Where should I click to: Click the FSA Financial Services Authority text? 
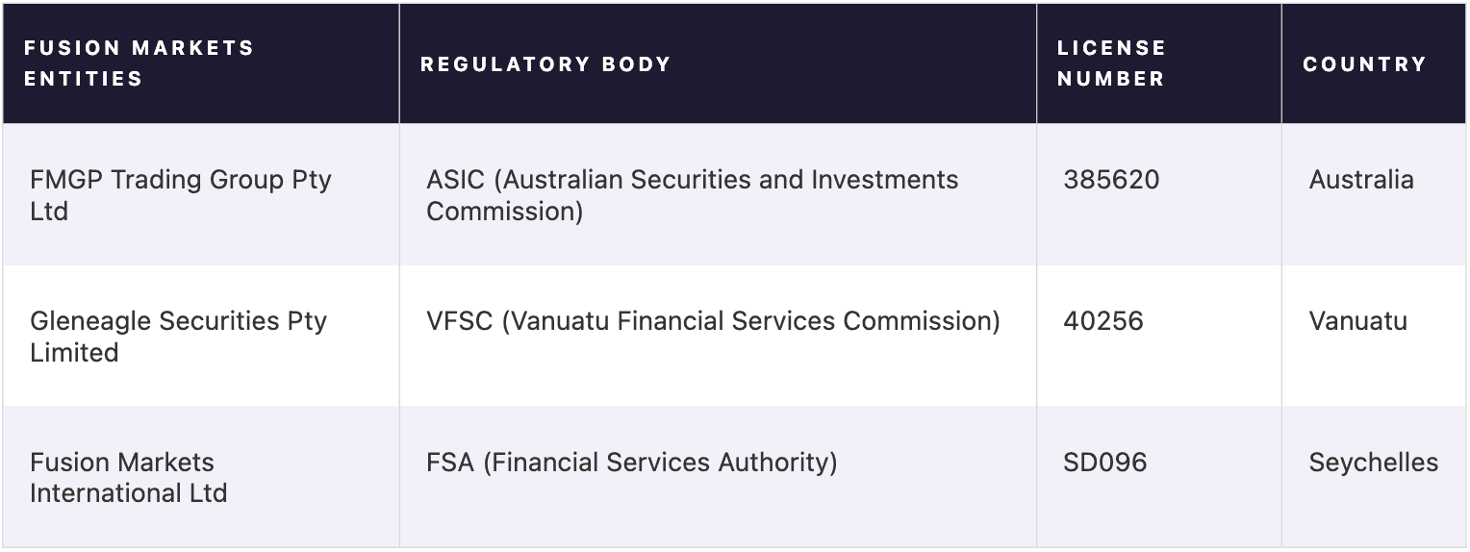[x=631, y=463]
